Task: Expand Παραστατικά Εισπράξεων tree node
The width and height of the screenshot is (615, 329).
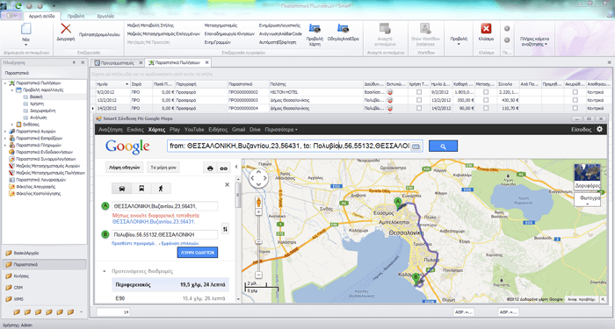Action: coord(5,139)
